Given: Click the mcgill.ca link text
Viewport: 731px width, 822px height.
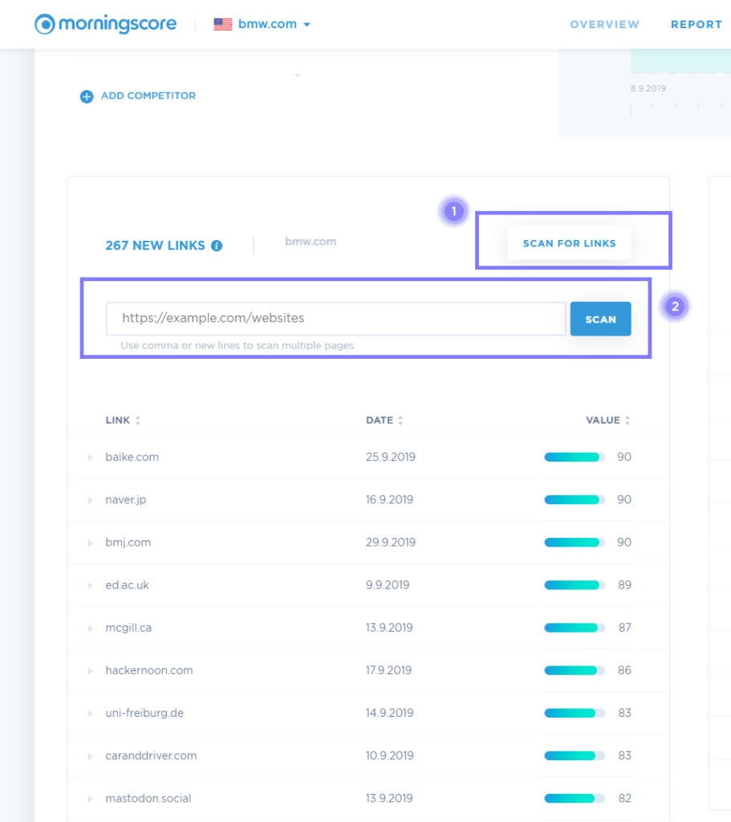Looking at the screenshot, I should point(128,628).
